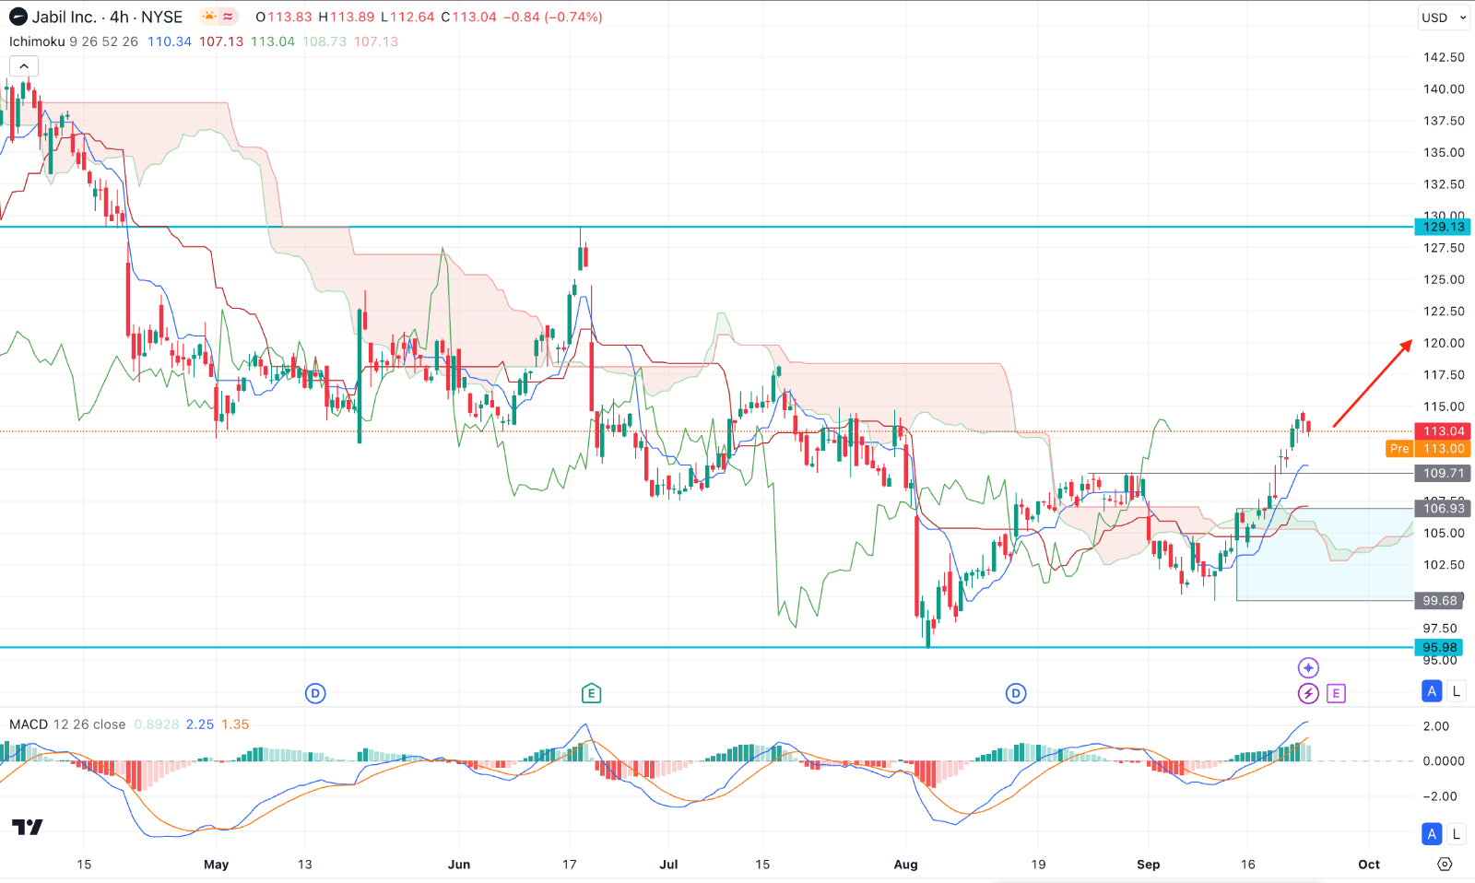This screenshot has width=1475, height=883.
Task: Toggle auto scale on MACD pane
Action: point(1432,834)
